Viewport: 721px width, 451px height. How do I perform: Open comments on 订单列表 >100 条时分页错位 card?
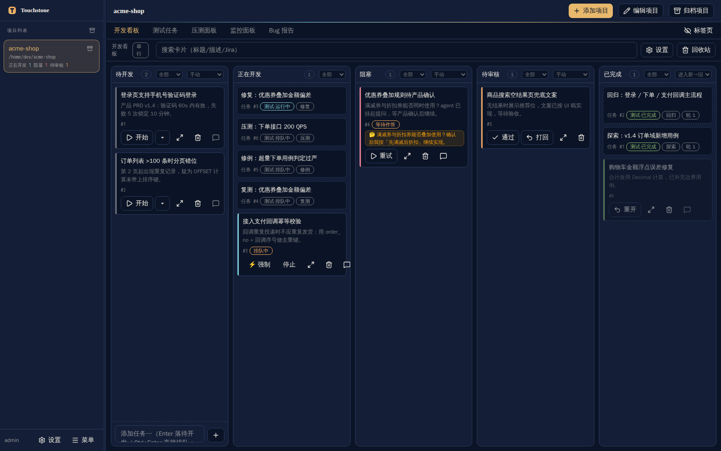point(216,203)
